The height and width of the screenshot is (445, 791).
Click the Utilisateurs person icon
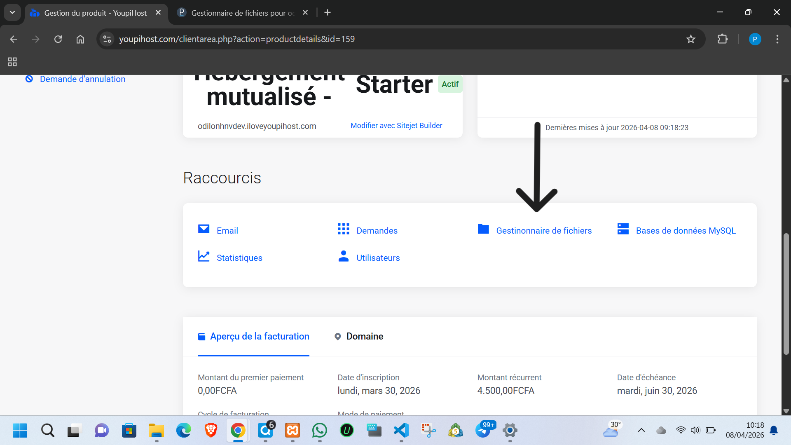(x=343, y=256)
